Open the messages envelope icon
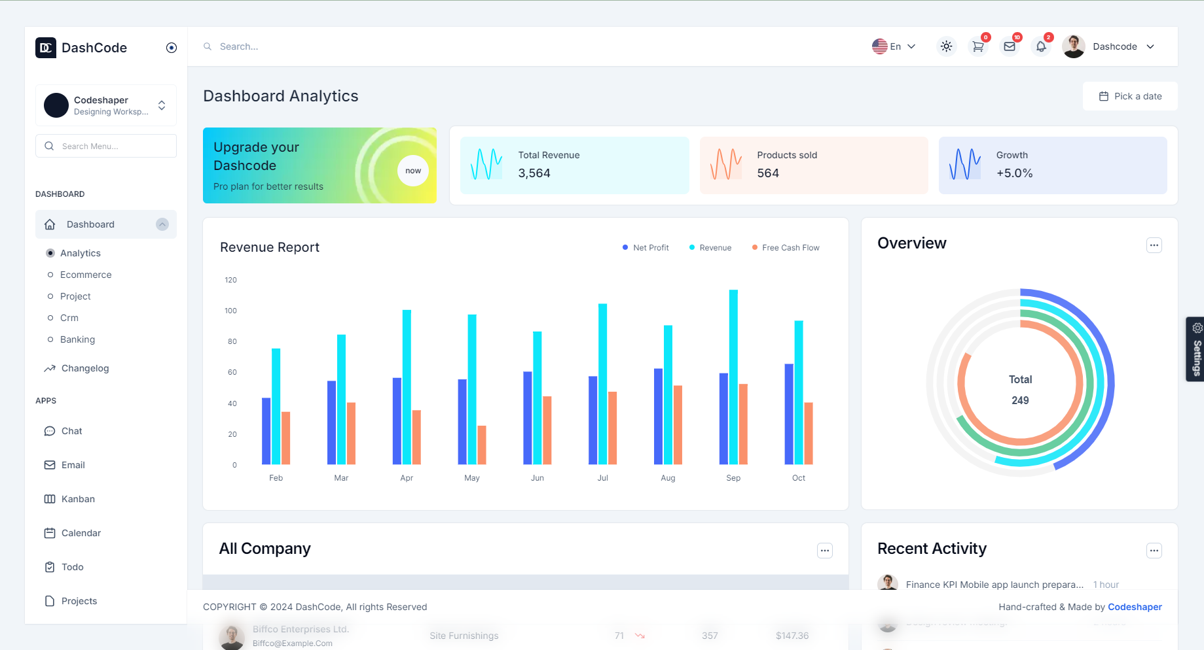 click(1010, 46)
